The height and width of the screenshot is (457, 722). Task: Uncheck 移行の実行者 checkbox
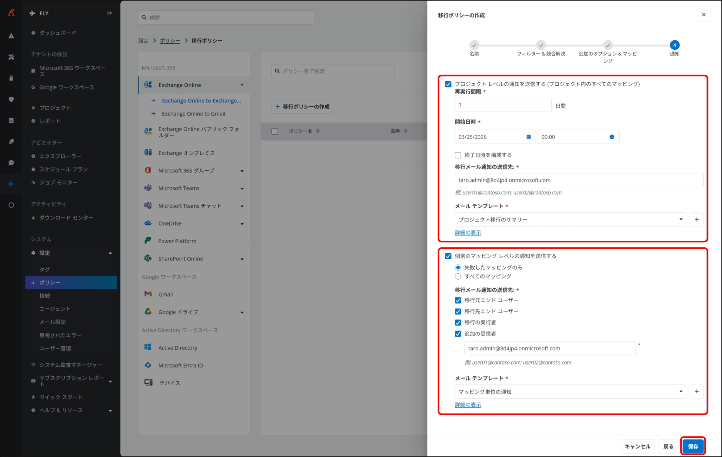coord(457,322)
